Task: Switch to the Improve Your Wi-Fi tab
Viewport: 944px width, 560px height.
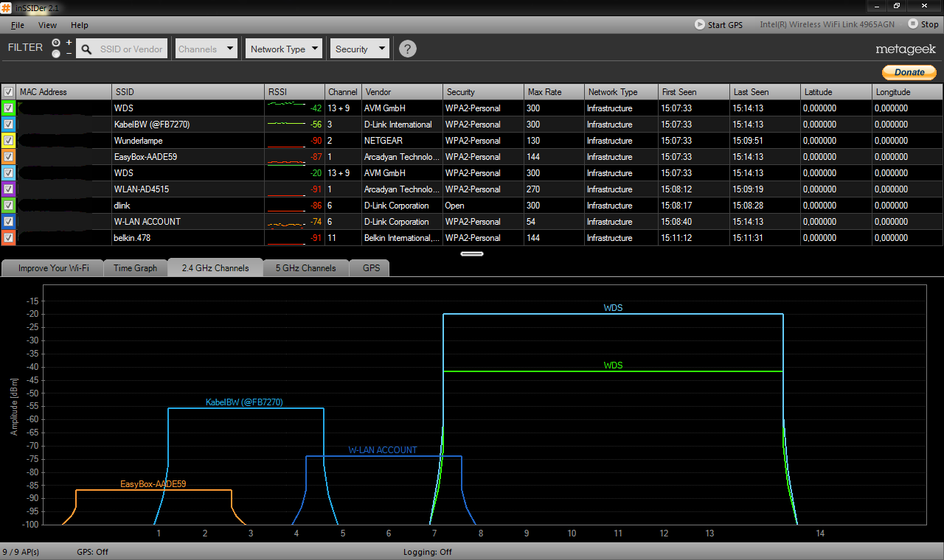Action: coord(53,268)
